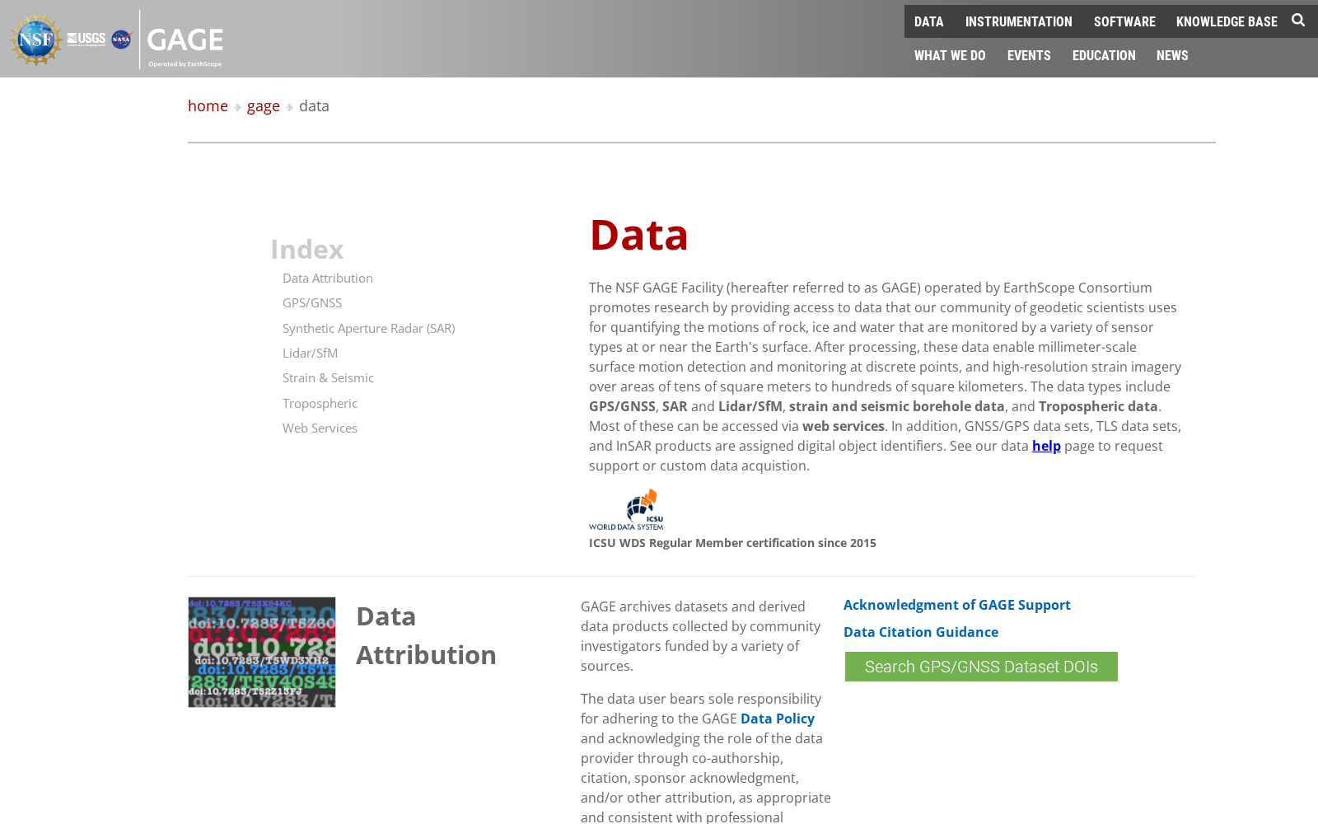The height and width of the screenshot is (824, 1318).
Task: Jump to Web Services in the Index
Action: (x=320, y=428)
